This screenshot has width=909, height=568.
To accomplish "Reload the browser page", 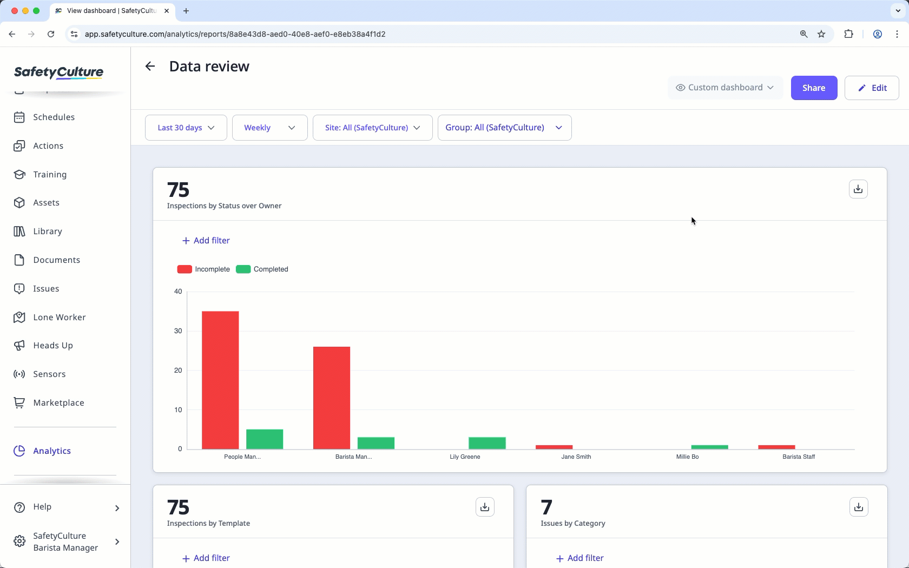I will 51,34.
